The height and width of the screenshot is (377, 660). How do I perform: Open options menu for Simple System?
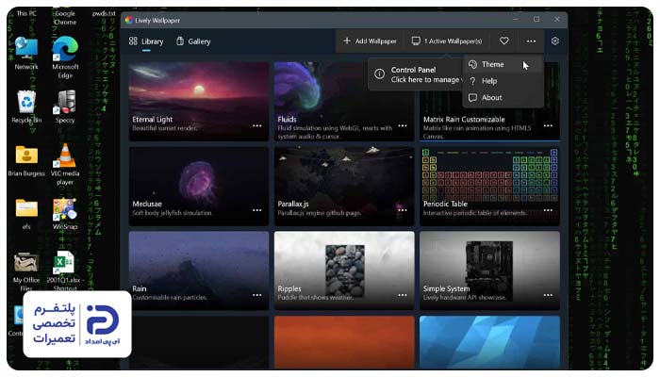[548, 295]
